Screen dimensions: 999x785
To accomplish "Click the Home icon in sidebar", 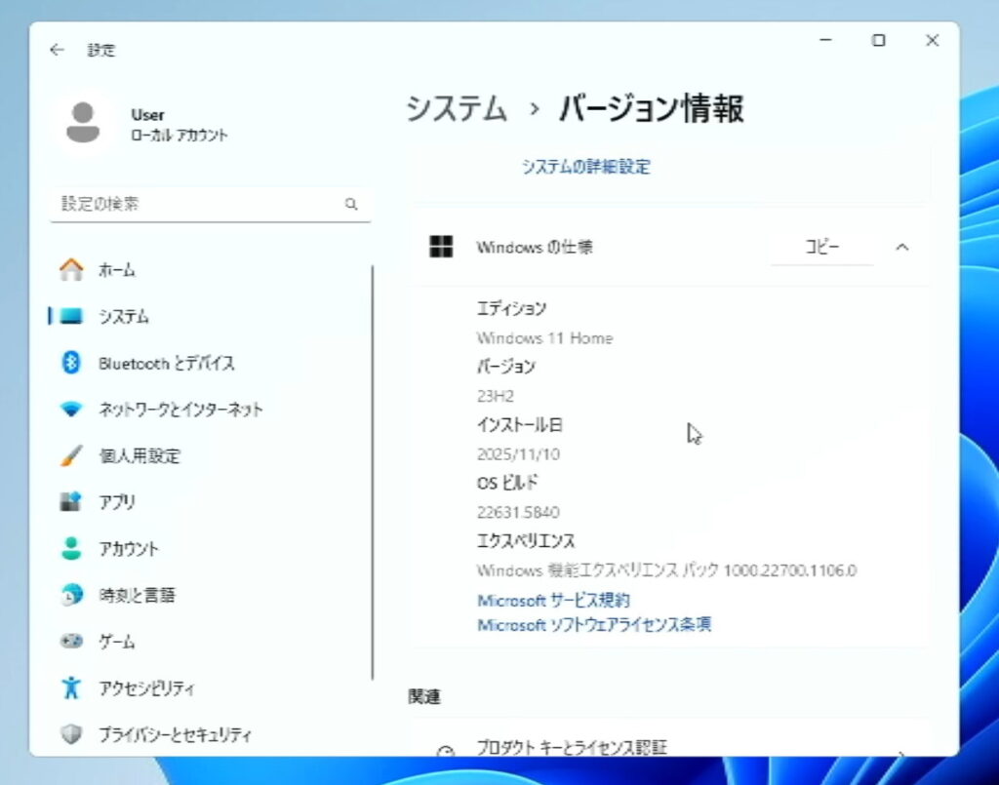I will tap(71, 270).
